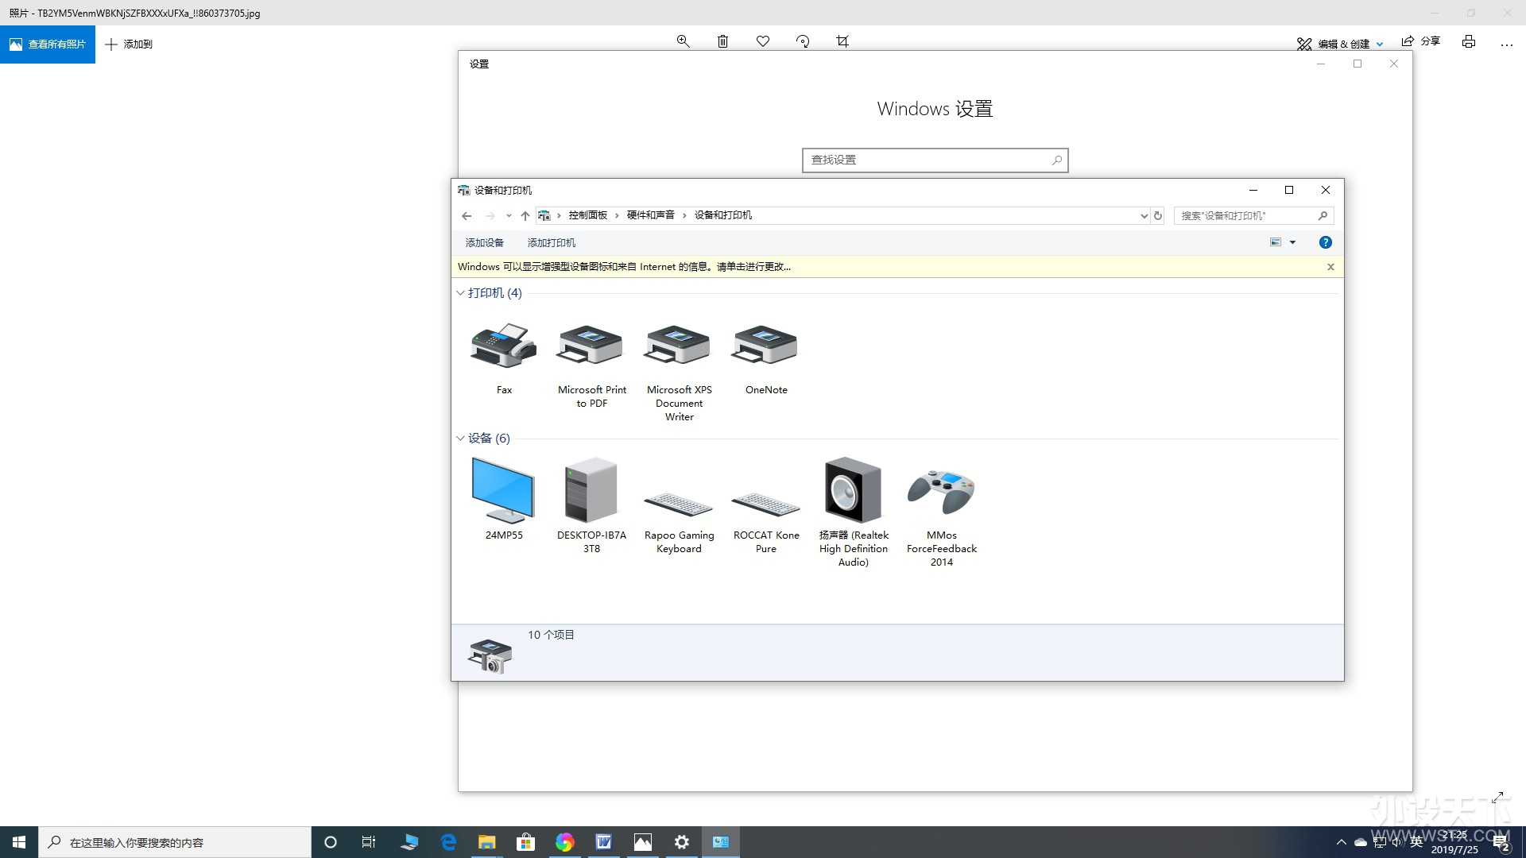The image size is (1526, 858).
Task: Click 添加打印机 in the command bar
Action: tap(552, 242)
